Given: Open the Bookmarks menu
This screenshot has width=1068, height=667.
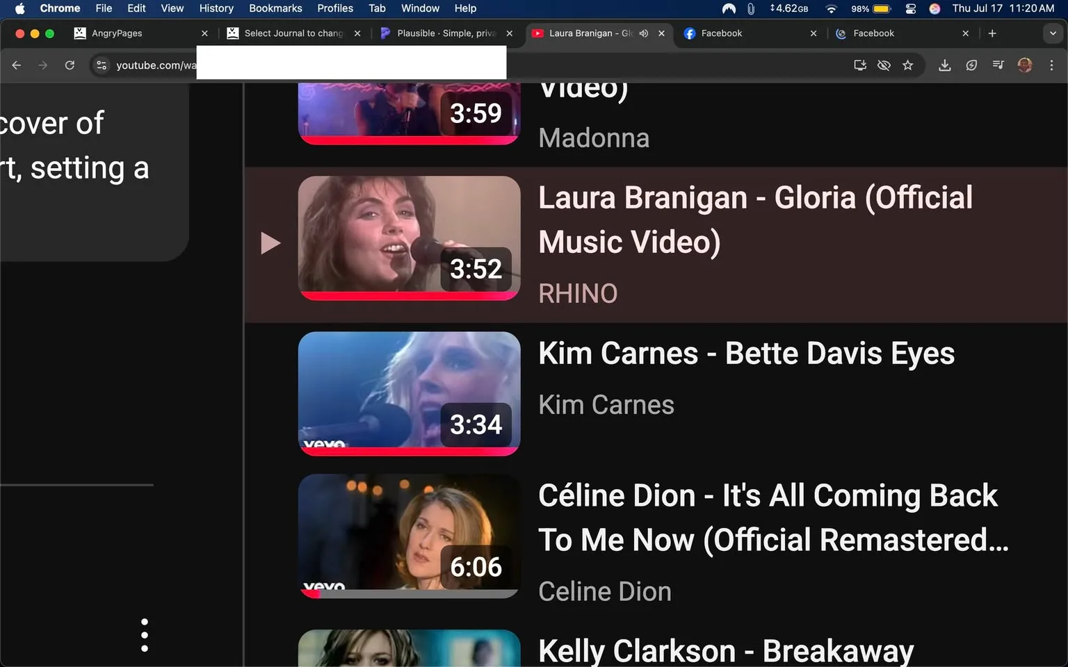Looking at the screenshot, I should pyautogui.click(x=275, y=8).
